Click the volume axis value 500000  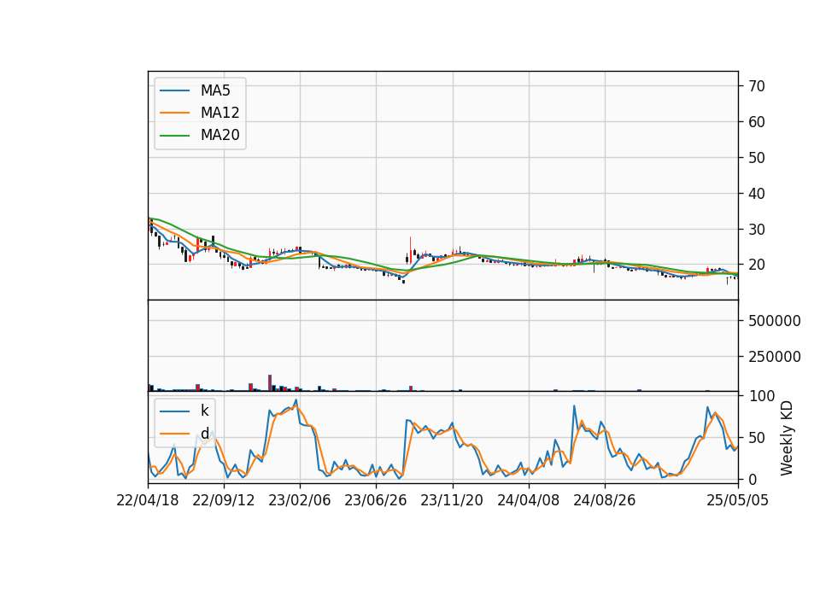pos(775,321)
